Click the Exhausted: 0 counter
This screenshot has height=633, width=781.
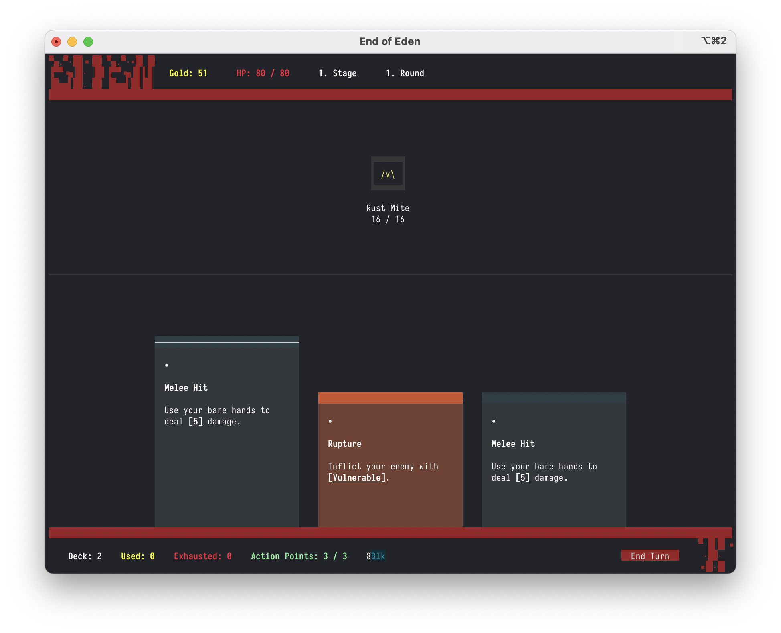[202, 556]
